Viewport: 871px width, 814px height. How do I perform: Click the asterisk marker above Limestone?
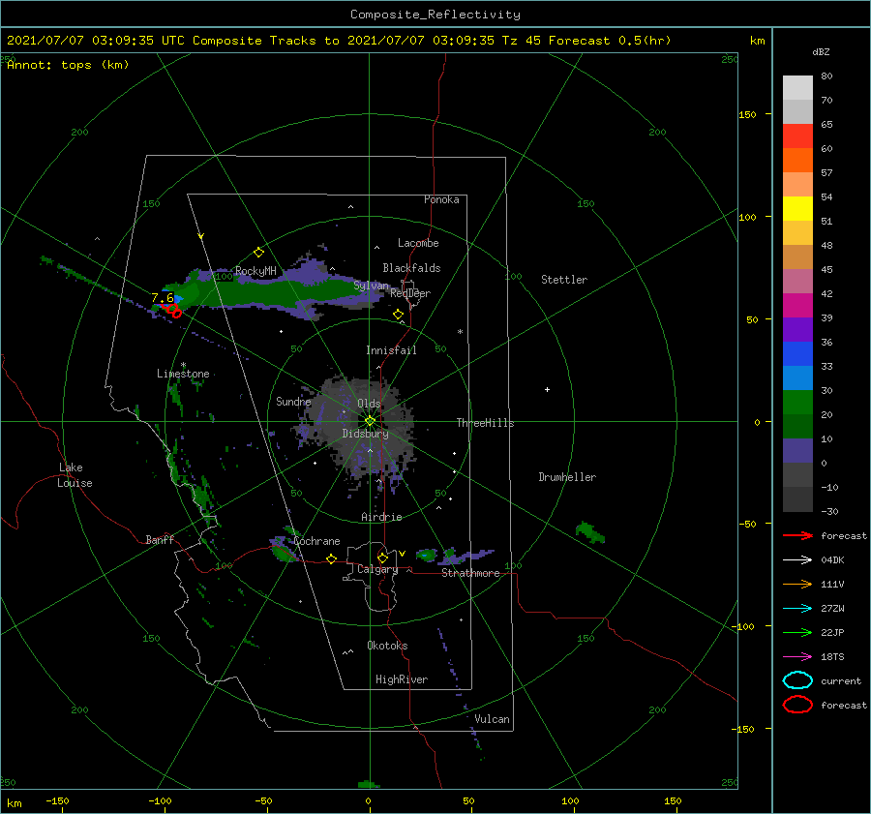[x=183, y=366]
